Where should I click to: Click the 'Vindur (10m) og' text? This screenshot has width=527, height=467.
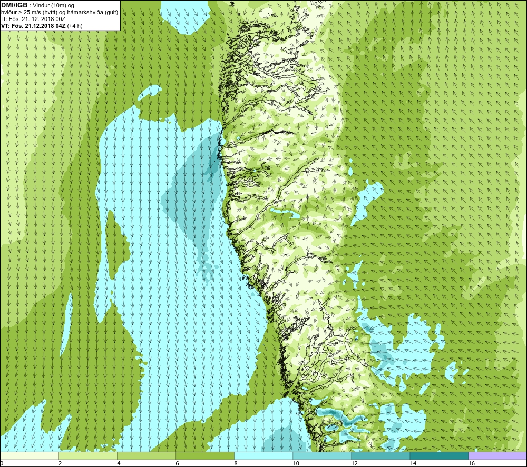(54, 6)
